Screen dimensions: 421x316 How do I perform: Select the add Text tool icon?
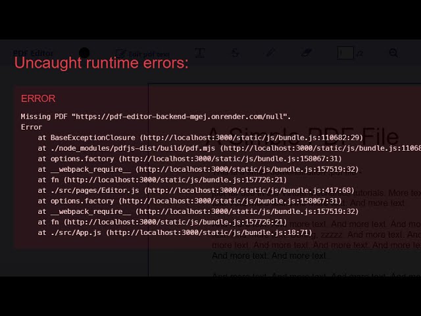pos(200,53)
